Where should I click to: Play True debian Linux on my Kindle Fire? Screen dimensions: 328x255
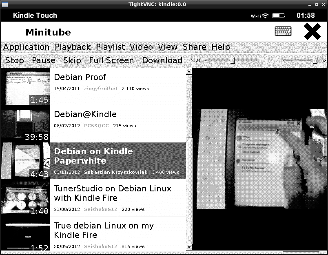pyautogui.click(x=104, y=230)
